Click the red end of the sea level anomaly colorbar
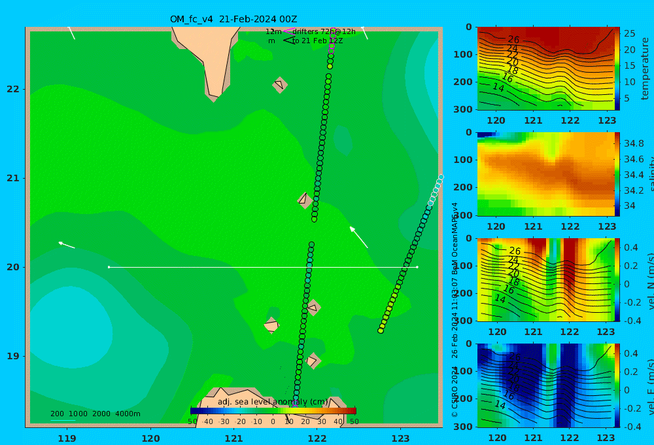654x445 pixels. pyautogui.click(x=352, y=411)
